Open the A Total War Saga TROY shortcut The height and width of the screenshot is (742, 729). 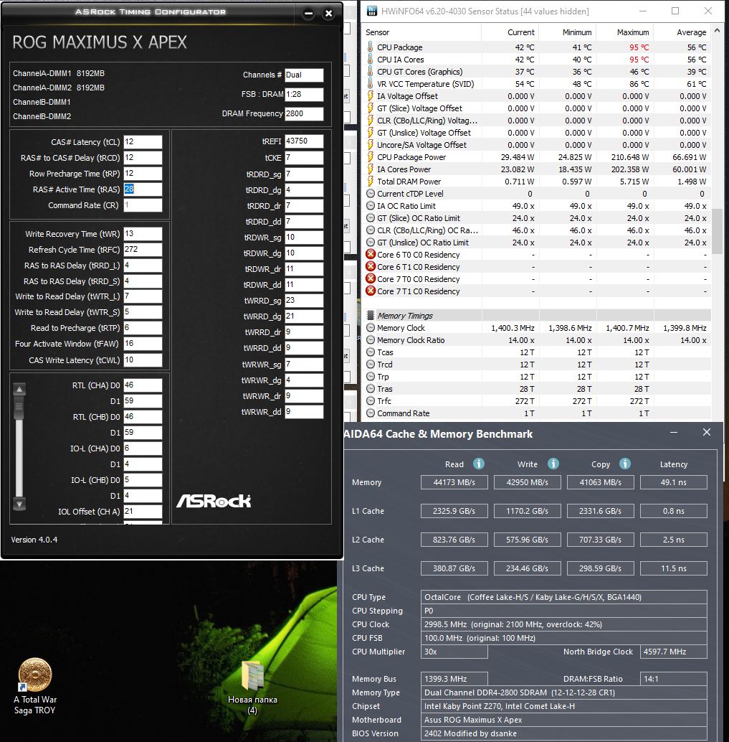35,686
